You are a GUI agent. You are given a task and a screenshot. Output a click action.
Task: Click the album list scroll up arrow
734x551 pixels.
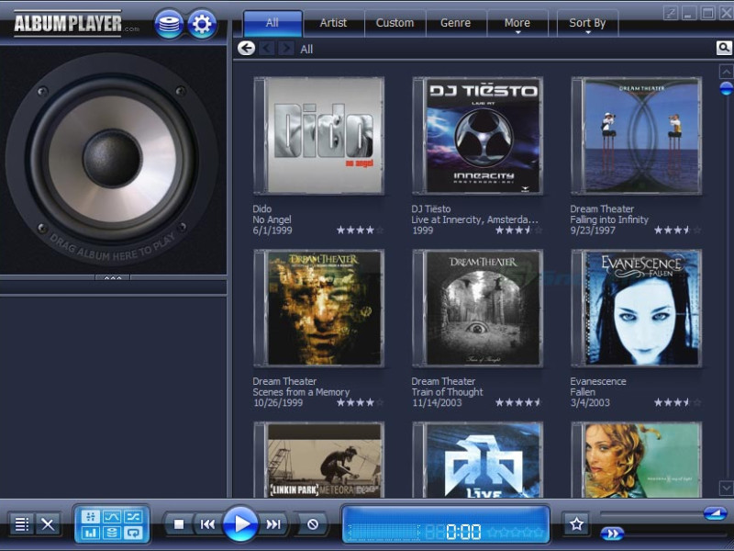pos(726,73)
